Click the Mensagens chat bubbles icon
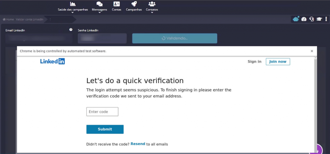 [x=100, y=4]
